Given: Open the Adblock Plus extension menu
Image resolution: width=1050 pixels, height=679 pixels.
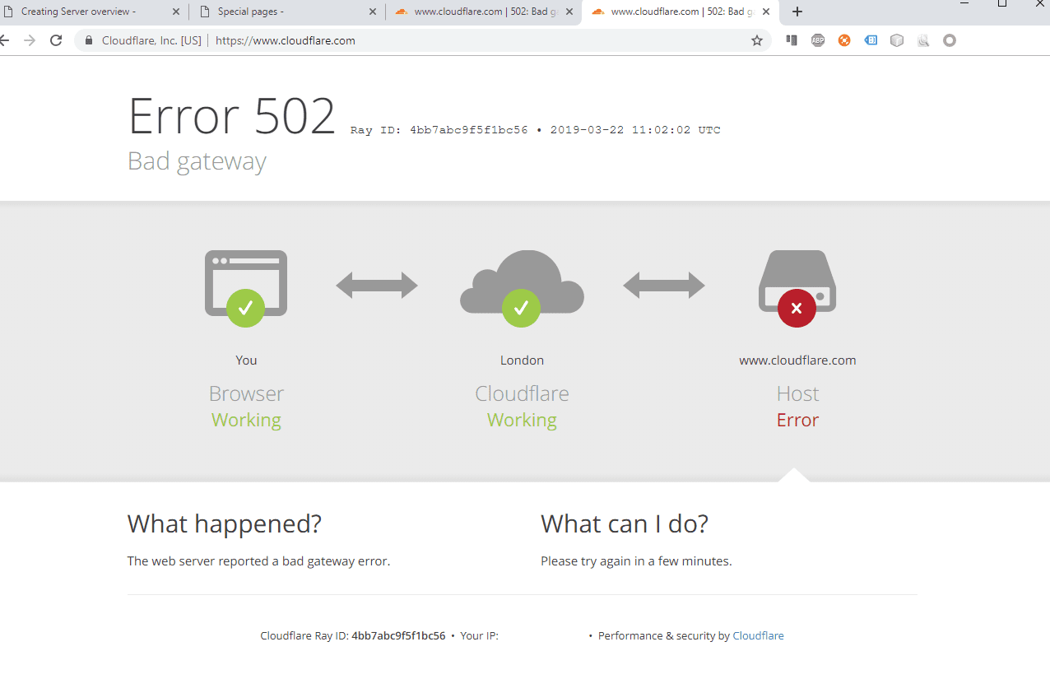Looking at the screenshot, I should click(x=818, y=40).
